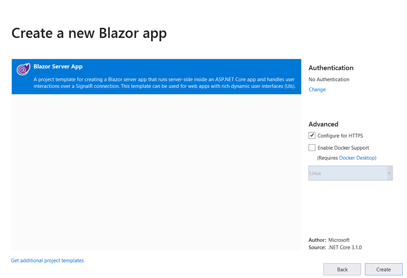The image size is (407, 278).
Task: Click the Authentication section heading
Action: point(331,68)
